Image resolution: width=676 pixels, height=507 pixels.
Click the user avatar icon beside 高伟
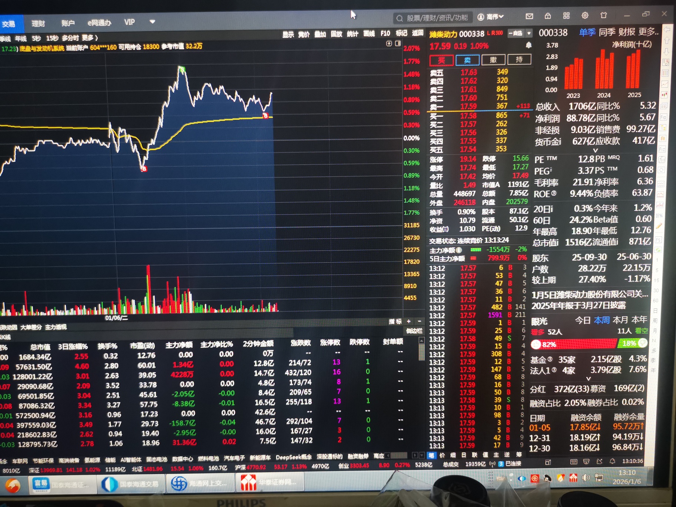tap(481, 17)
